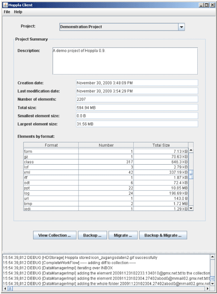Viewport: 217px width, 294px height.
Task: Click the View Collection button
Action: pos(55,235)
